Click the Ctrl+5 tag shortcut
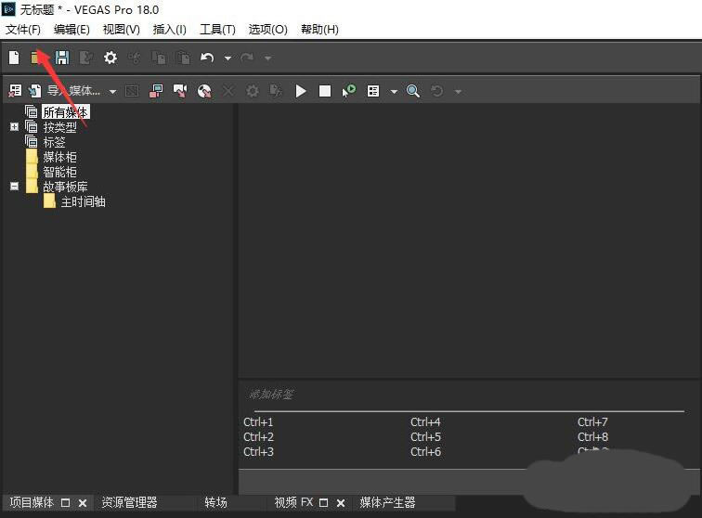The width and height of the screenshot is (702, 518). pos(425,437)
